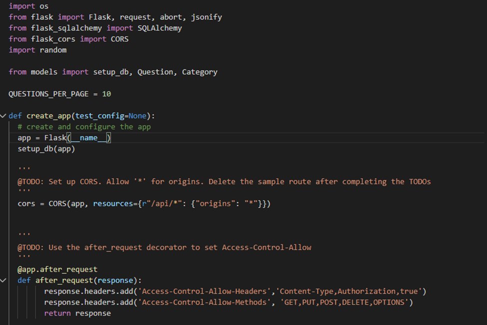This screenshot has width=487, height=325.
Task: Click the 'import random' line
Action: click(x=37, y=50)
